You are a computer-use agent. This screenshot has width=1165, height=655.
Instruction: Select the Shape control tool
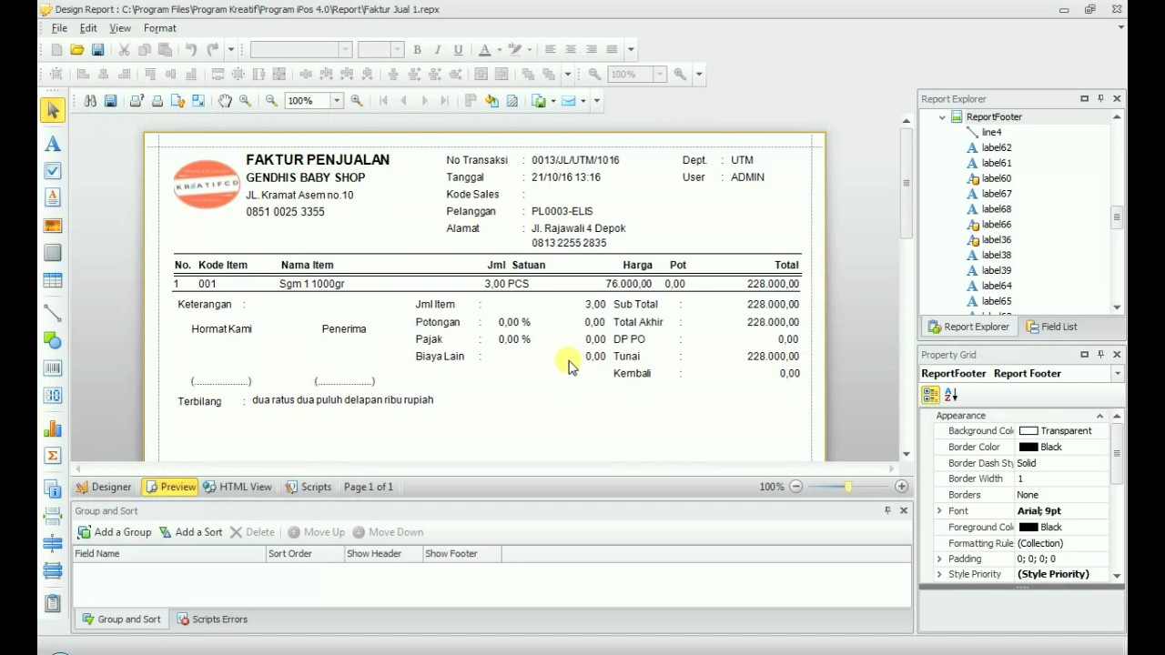coord(52,340)
